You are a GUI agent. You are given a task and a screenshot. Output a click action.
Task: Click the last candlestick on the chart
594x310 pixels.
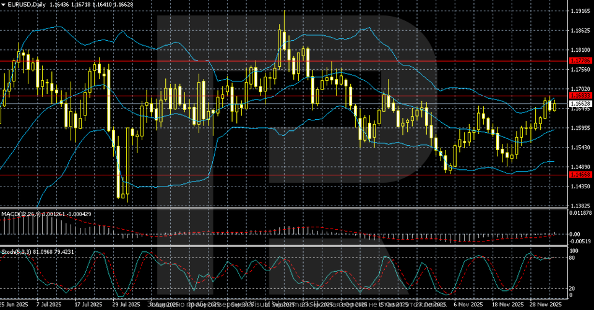coord(554,106)
